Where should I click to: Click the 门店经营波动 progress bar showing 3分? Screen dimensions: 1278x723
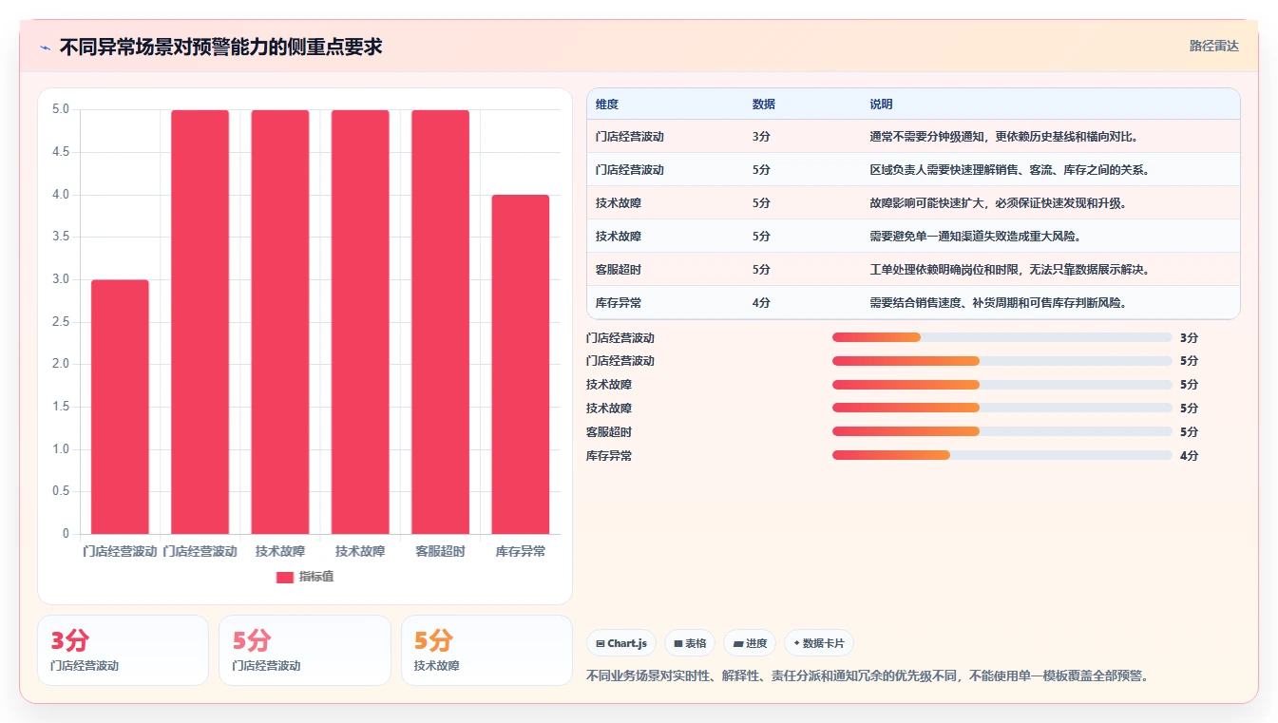tap(1002, 337)
